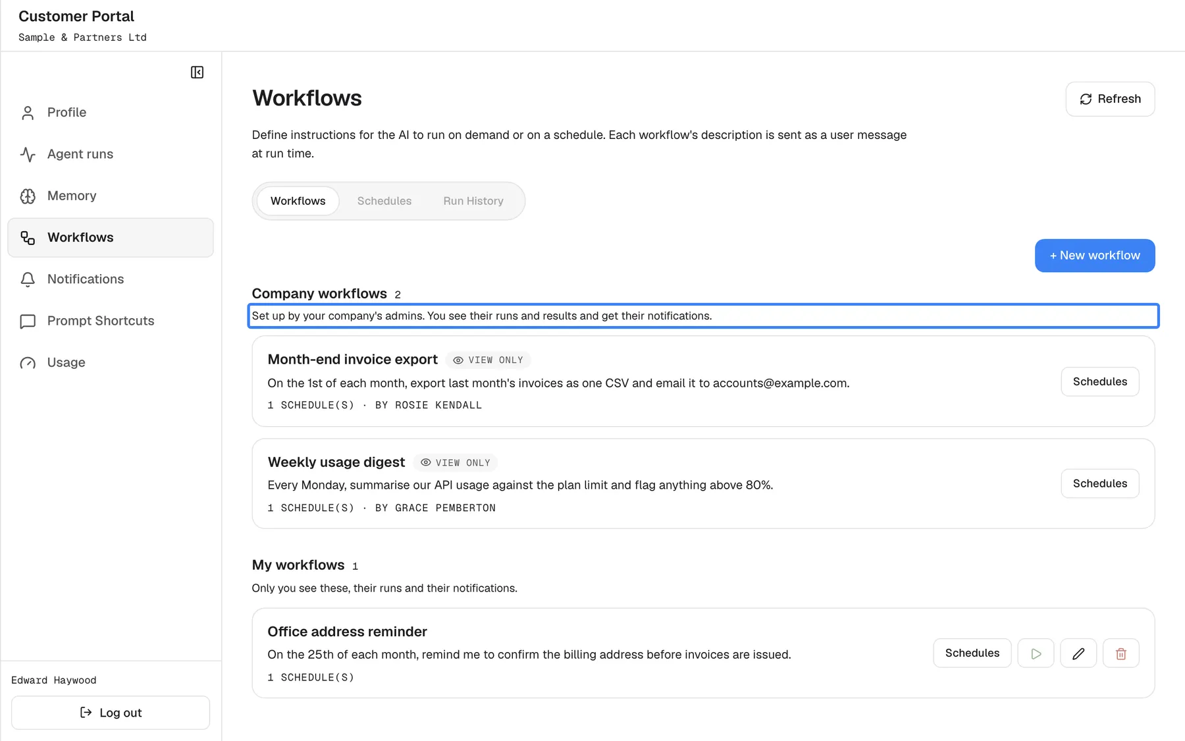This screenshot has height=741, width=1185.
Task: View the Usage page
Action: click(111, 362)
